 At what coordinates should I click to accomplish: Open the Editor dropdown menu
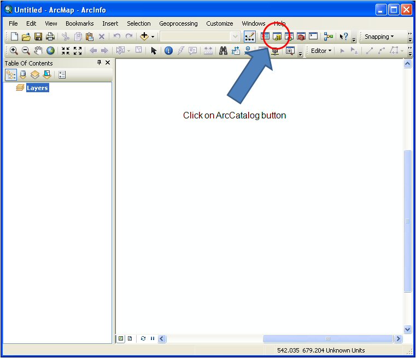321,51
